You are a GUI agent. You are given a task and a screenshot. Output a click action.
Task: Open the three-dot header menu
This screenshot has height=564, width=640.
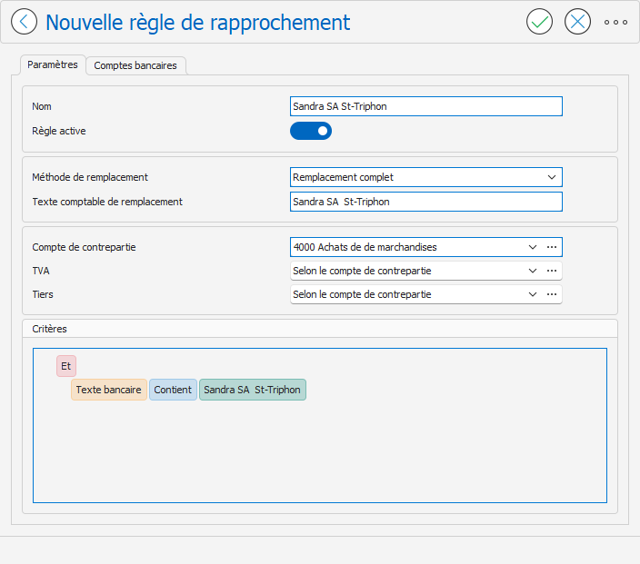615,22
